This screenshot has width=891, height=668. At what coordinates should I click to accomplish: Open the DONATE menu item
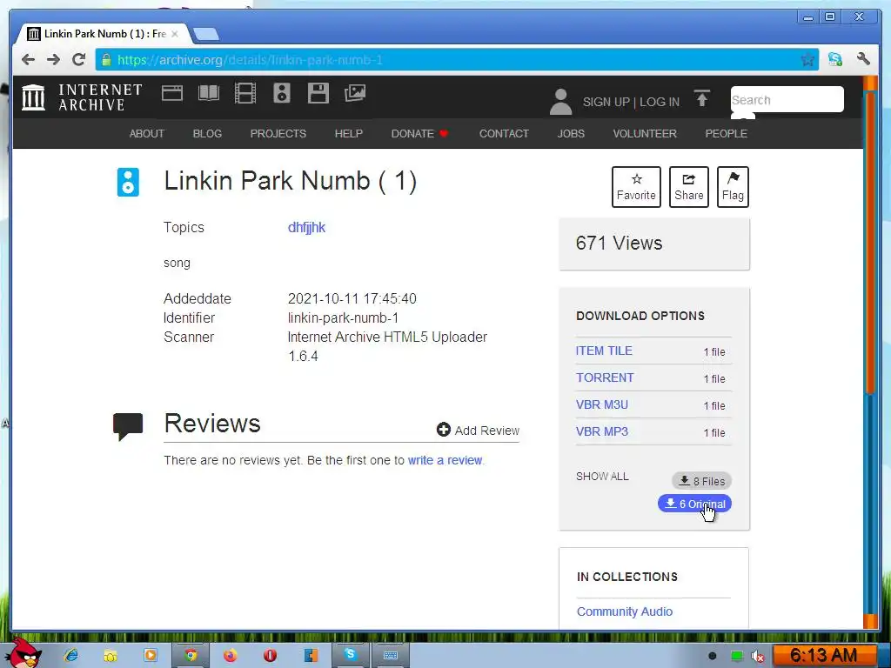[x=419, y=133]
